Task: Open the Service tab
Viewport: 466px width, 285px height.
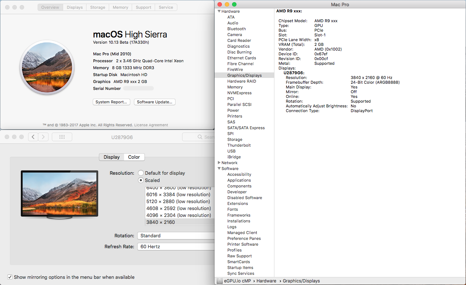Action: (166, 7)
